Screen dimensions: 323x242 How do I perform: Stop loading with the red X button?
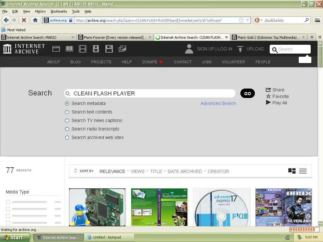tap(24, 20)
